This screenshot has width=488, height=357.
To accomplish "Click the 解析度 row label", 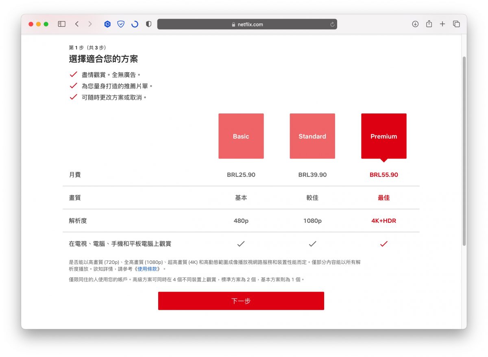I will click(x=78, y=221).
